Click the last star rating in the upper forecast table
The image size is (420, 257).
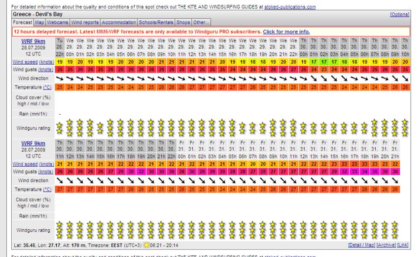405,127
